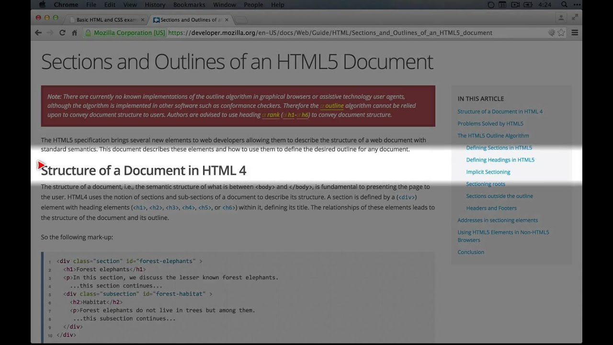Jump to Using HTML5 Elements in Non-HTML5 Browsers
The height and width of the screenshot is (345, 613).
tap(503, 236)
